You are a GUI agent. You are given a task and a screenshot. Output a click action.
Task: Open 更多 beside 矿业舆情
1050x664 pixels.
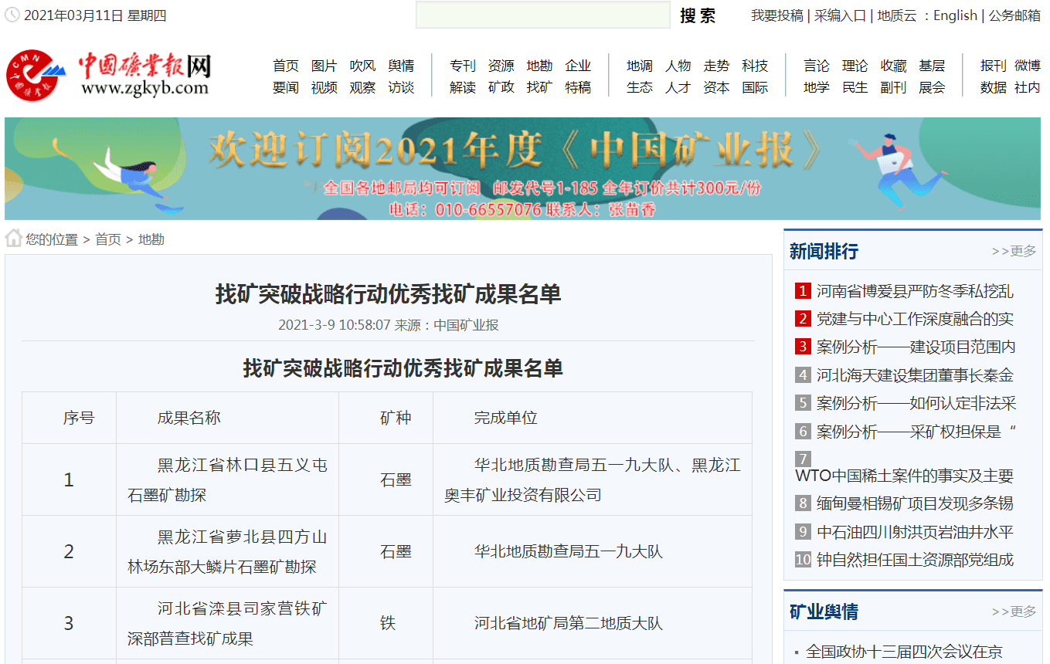click(x=1014, y=611)
